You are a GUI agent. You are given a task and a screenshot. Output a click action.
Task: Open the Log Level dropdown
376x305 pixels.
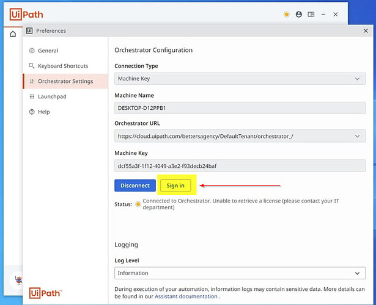click(240, 273)
